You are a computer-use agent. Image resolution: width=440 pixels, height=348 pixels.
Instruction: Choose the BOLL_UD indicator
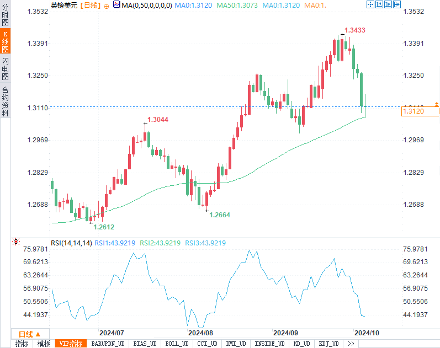(x=177, y=344)
